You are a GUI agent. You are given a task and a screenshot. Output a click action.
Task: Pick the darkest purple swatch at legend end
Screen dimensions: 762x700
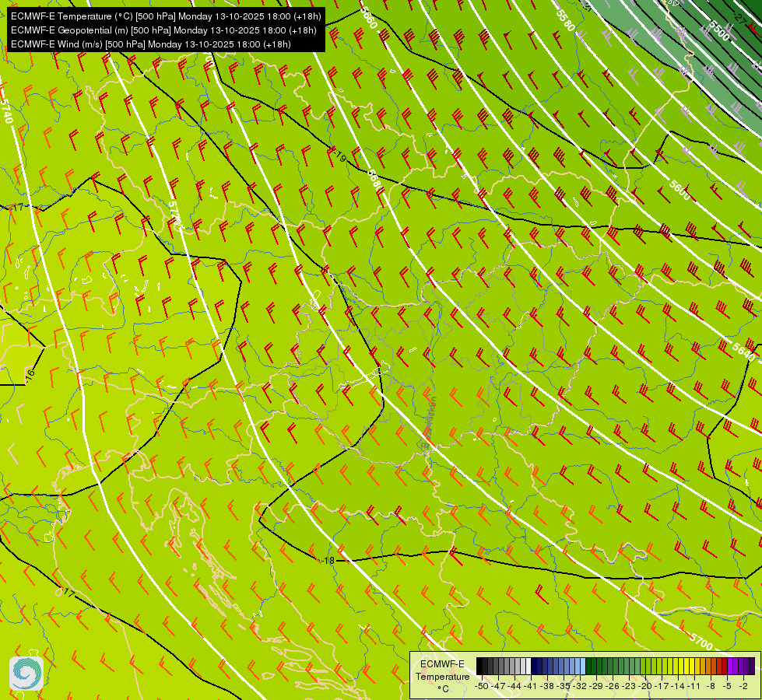click(752, 666)
